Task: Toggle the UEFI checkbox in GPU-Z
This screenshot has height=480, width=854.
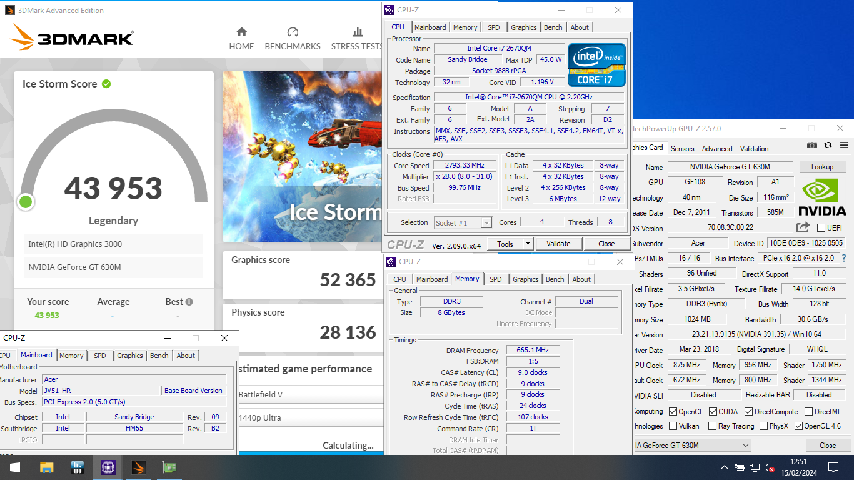Action: coord(821,228)
